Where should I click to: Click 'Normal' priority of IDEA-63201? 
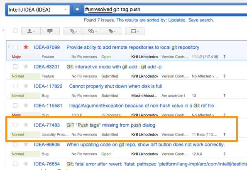coord(18,76)
